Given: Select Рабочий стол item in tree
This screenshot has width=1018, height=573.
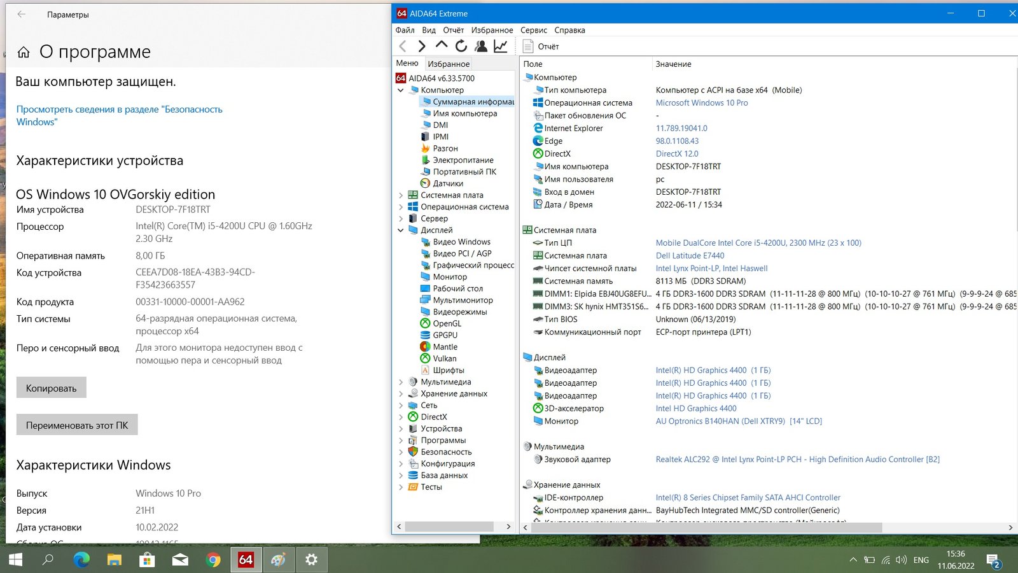Looking at the screenshot, I should point(457,288).
